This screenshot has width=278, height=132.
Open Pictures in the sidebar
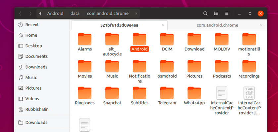pyautogui.click(x=42, y=88)
